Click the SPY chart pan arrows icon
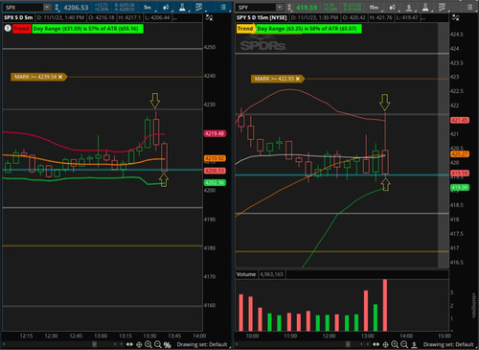This screenshot has height=350, width=479. click(376, 344)
